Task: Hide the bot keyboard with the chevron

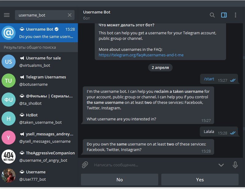Action: 221,165
